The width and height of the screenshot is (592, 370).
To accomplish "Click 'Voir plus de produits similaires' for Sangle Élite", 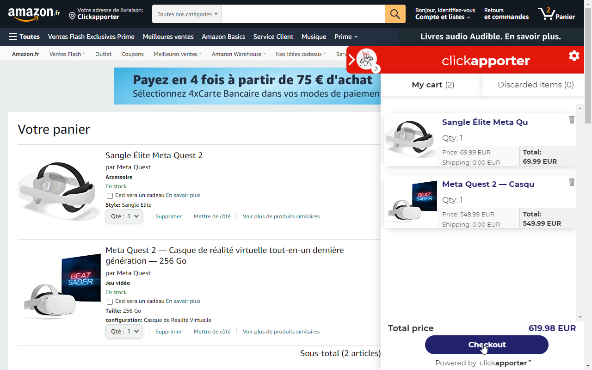I will click(281, 216).
